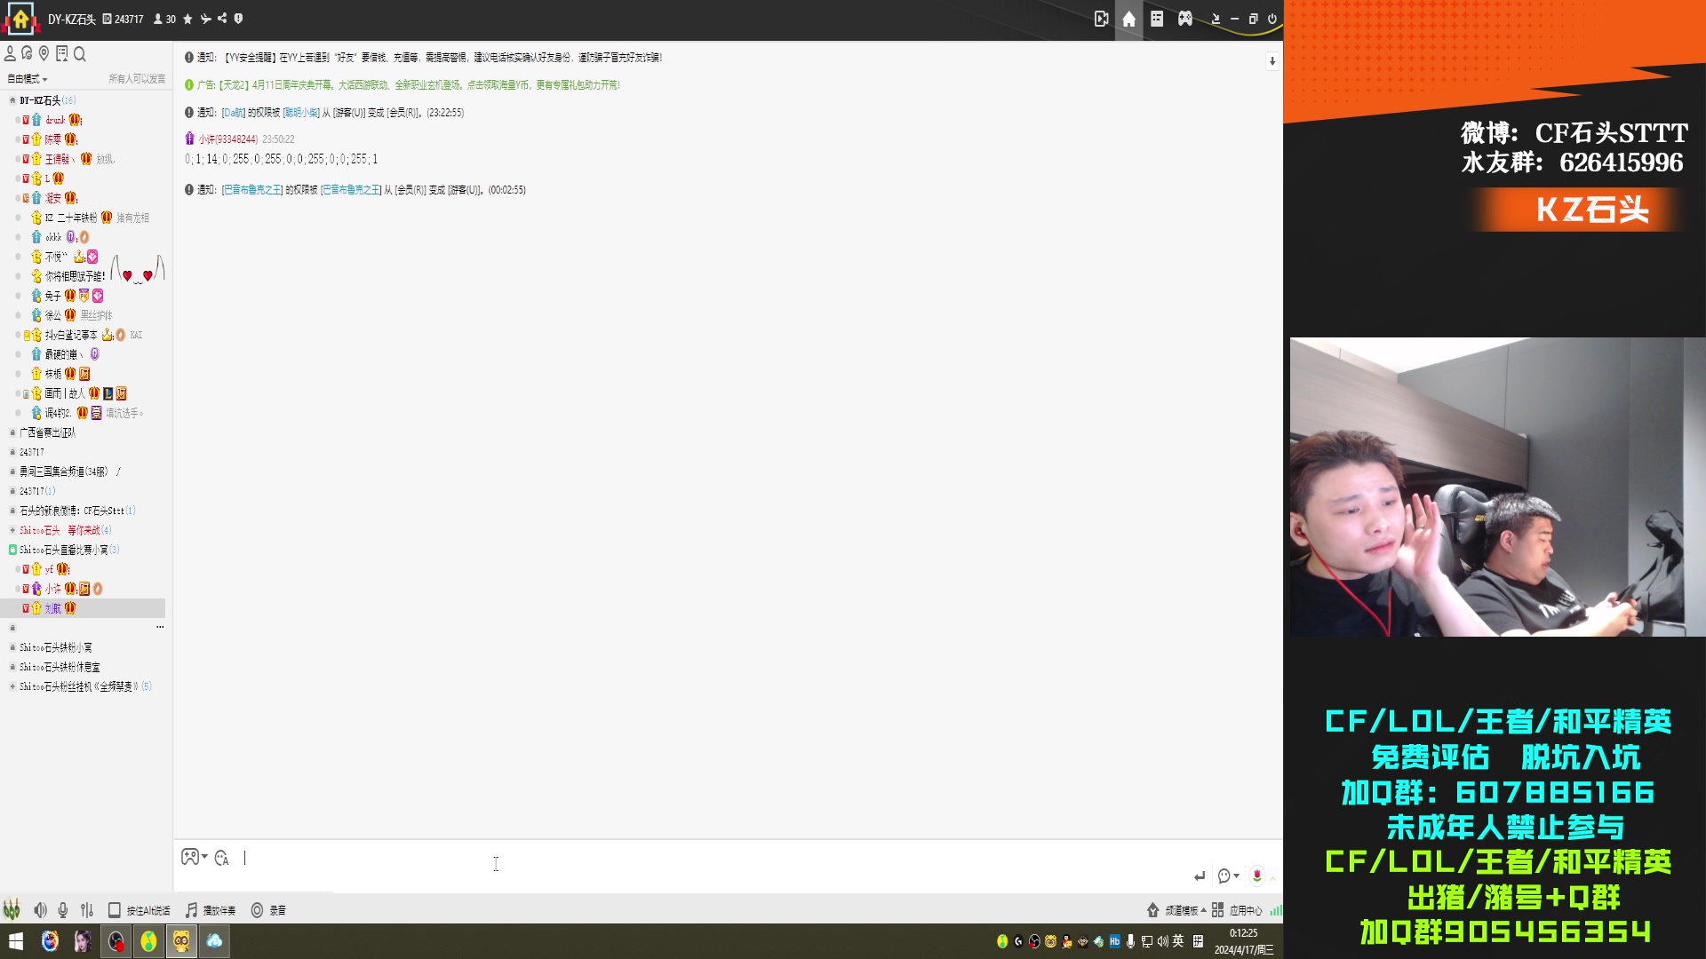The width and height of the screenshot is (1706, 959).
Task: Open the game controller icon in title bar
Action: pos(1184,19)
